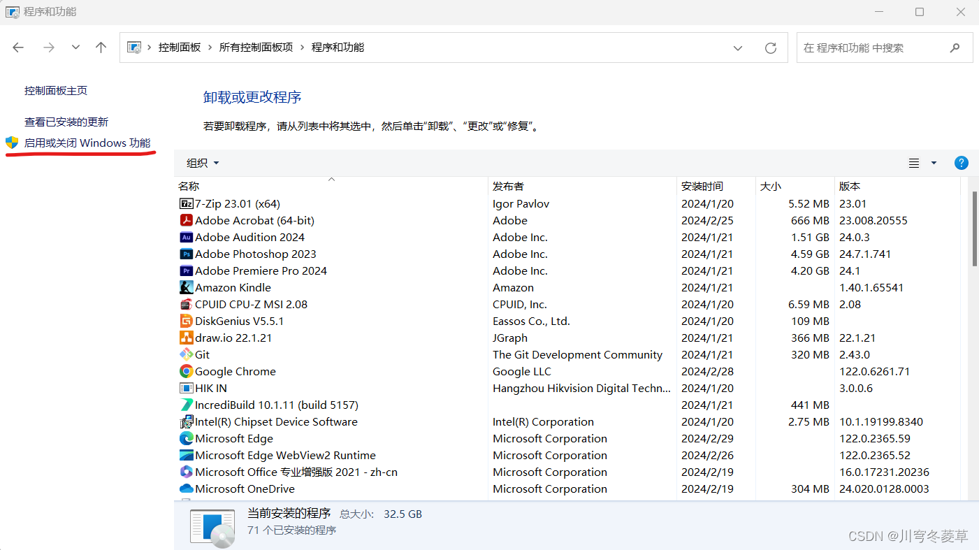The width and height of the screenshot is (979, 550).
Task: Select The Git Development Community cell
Action: coord(577,355)
